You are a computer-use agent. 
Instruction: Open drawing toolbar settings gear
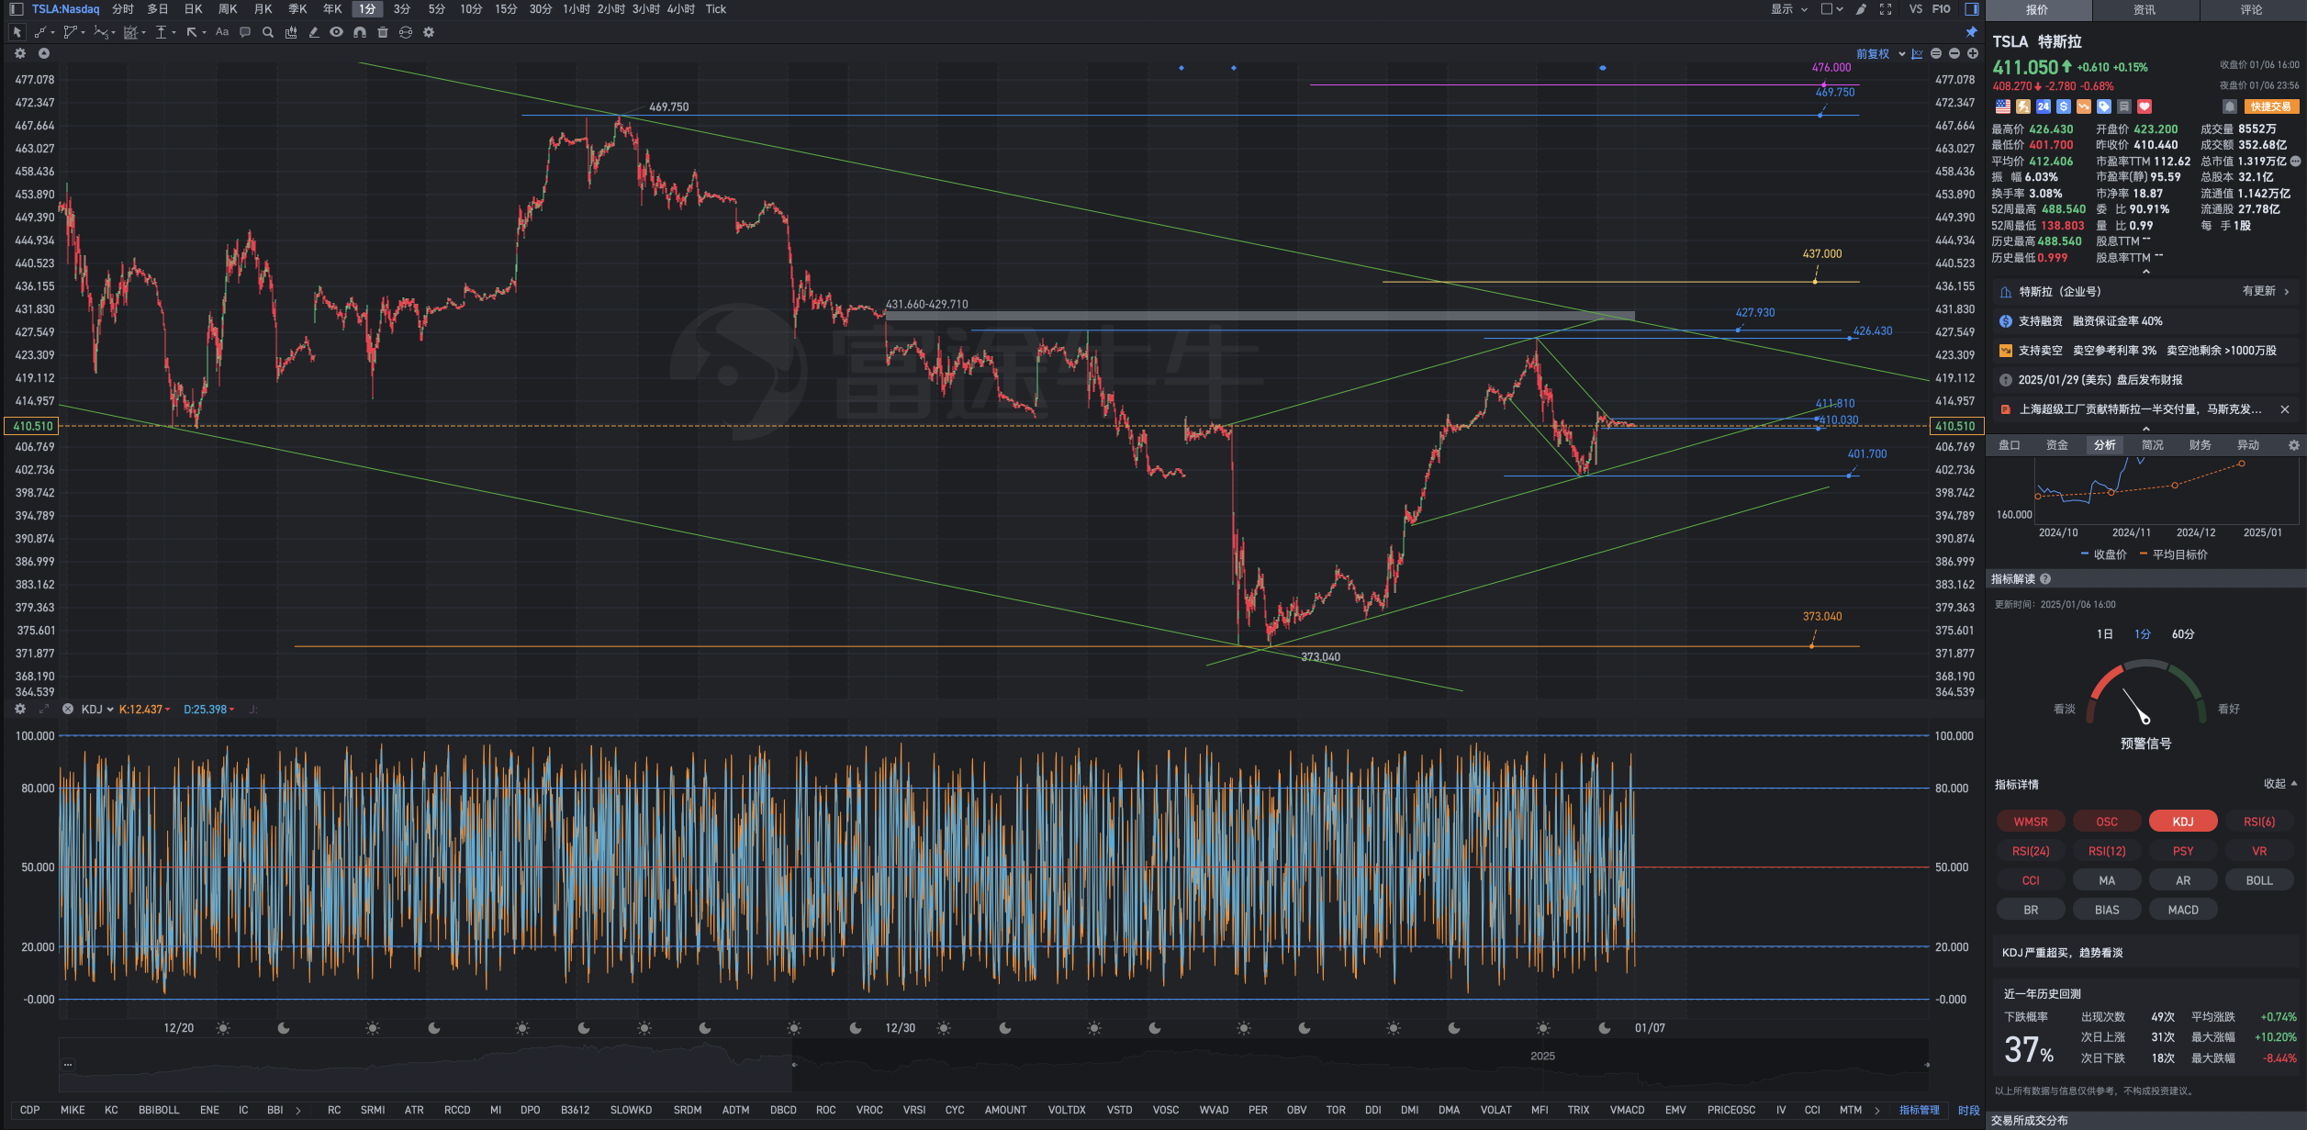point(429,32)
